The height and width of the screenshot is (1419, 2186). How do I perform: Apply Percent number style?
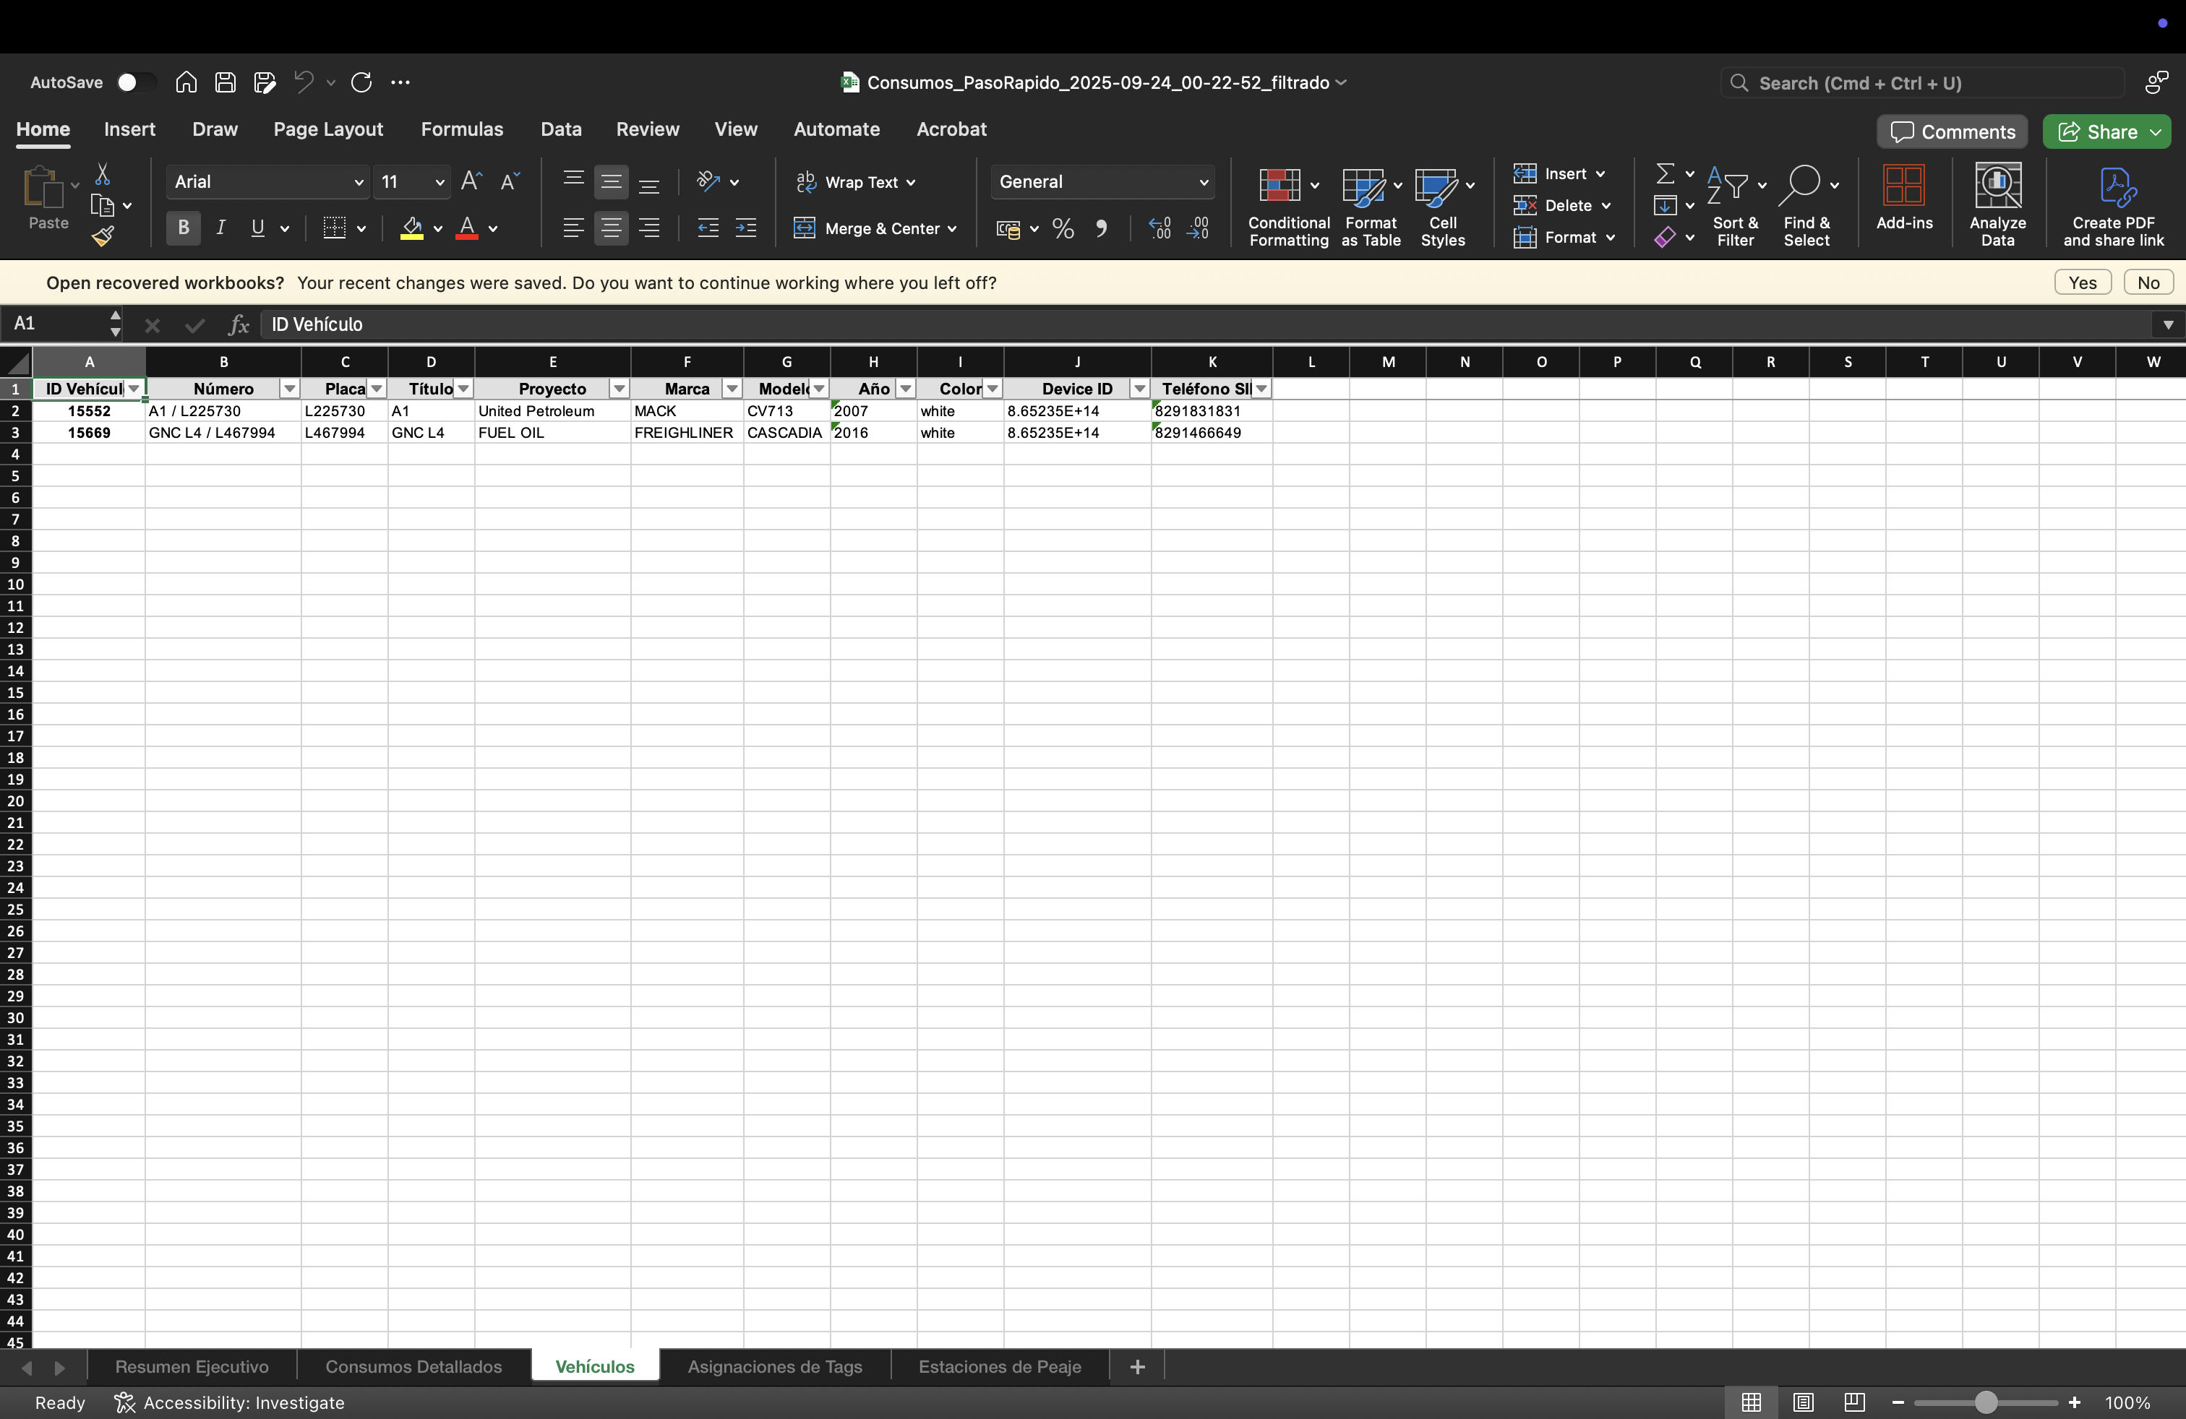tap(1063, 228)
